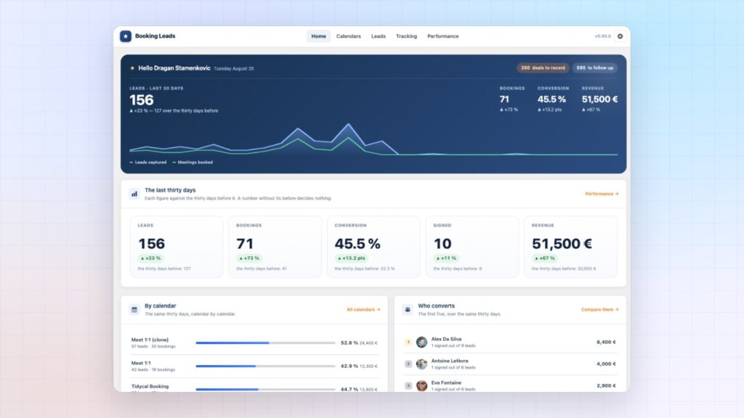This screenshot has height=418, width=744.
Task: Click the Signed card showing 10
Action: tap(472, 247)
